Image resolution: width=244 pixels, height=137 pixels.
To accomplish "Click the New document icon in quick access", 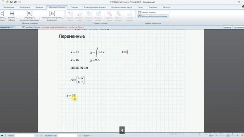I will tap(3, 2).
